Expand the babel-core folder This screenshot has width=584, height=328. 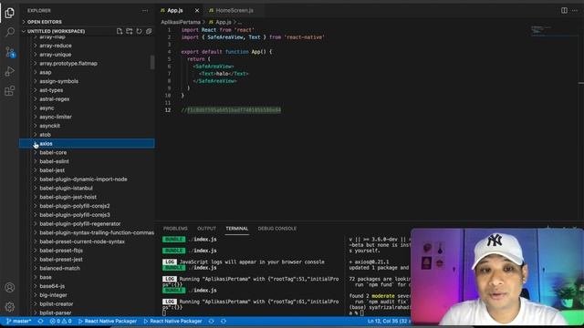click(36, 152)
